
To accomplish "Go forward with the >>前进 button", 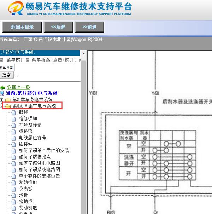I will (x=89, y=27).
